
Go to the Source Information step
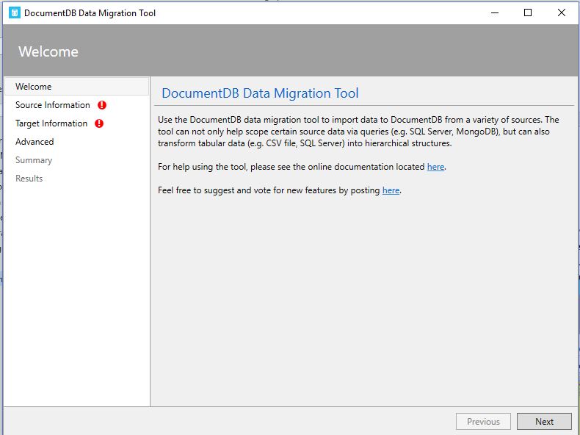[x=53, y=105]
